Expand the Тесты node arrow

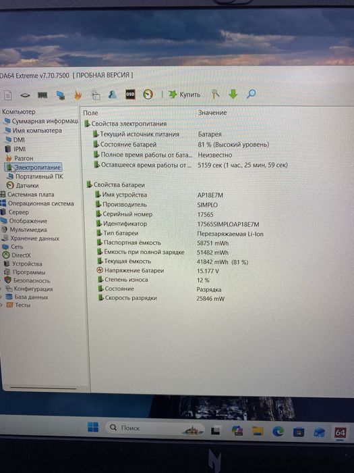(x=1, y=305)
